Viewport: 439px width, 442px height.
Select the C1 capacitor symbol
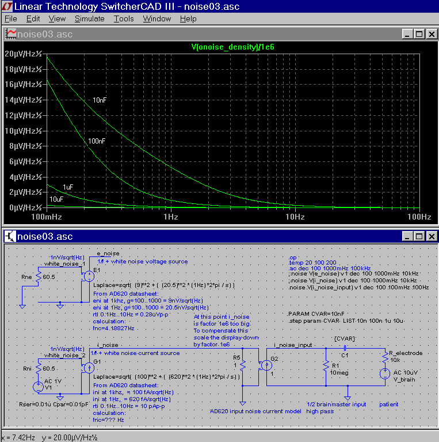click(x=345, y=348)
